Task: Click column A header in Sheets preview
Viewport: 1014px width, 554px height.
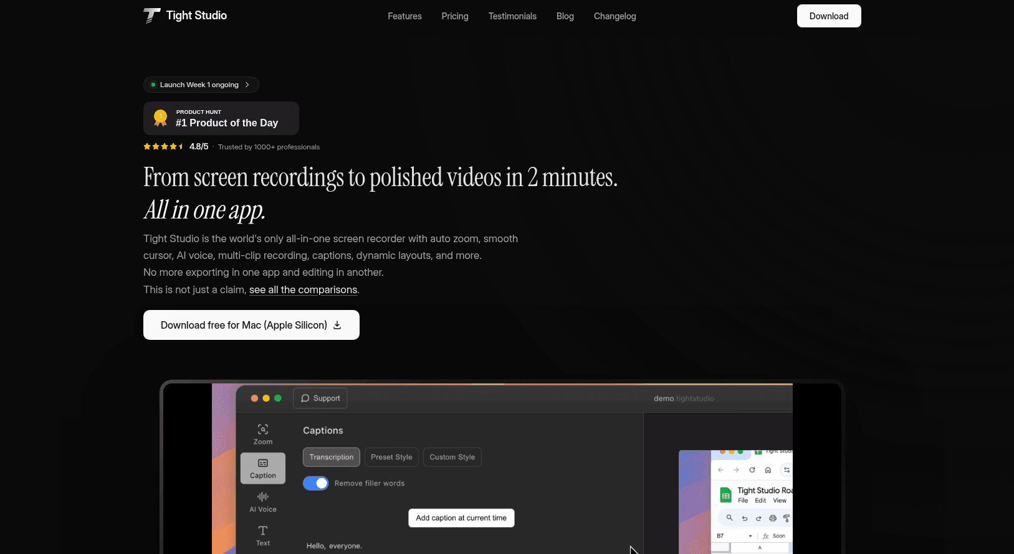Action: (760, 548)
